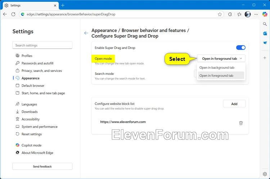Open the Settings and more menu
The width and height of the screenshot is (270, 179).
256,14
